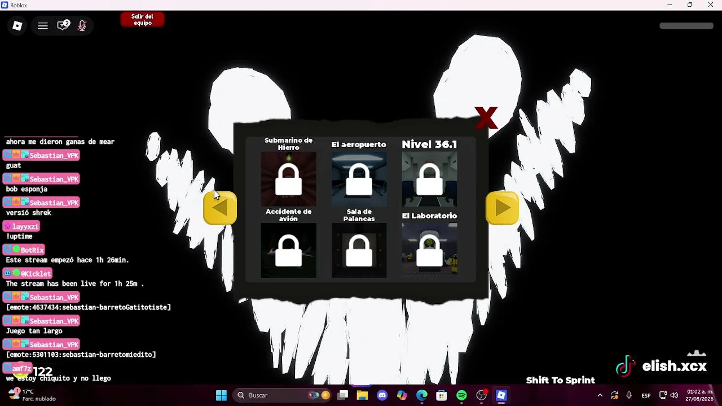Go to next levels page with right arrow
Image resolution: width=722 pixels, height=406 pixels.
502,208
